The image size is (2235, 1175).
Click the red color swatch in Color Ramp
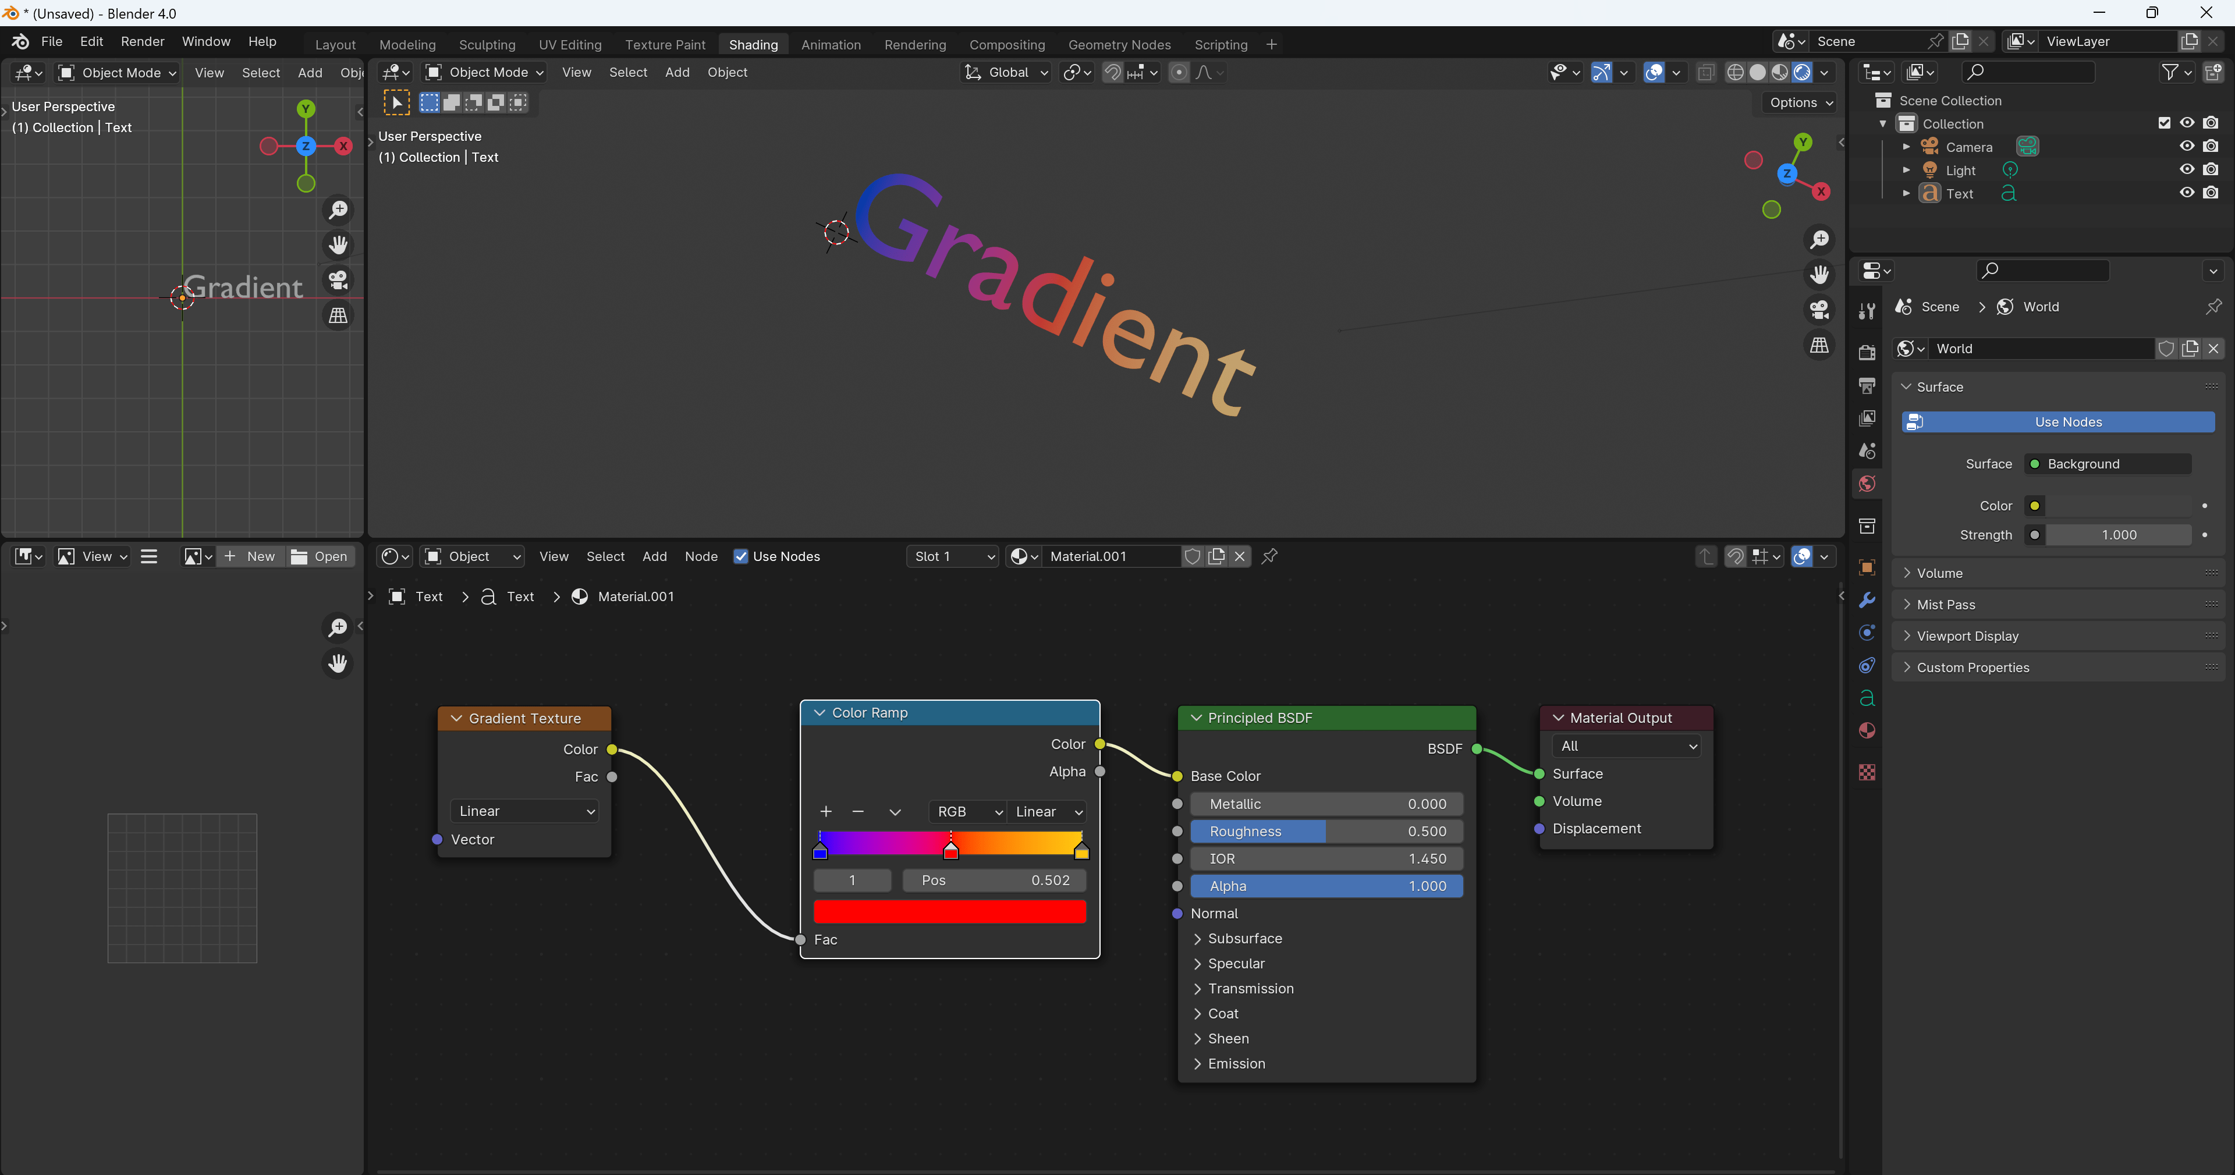coord(949,911)
